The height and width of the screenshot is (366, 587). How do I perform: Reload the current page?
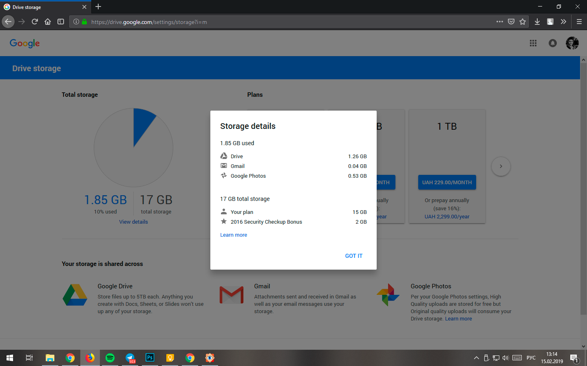point(35,22)
